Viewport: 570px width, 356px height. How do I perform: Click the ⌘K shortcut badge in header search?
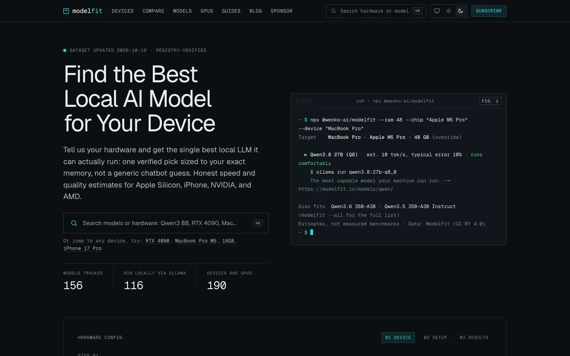tap(418, 11)
